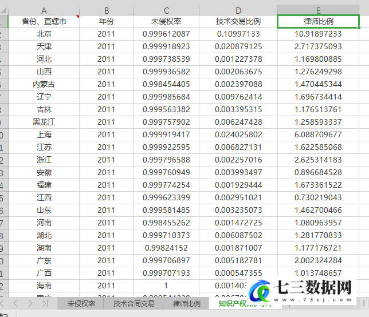Select column D header
Image resolution: width=369 pixels, height=317 pixels.
238,10
